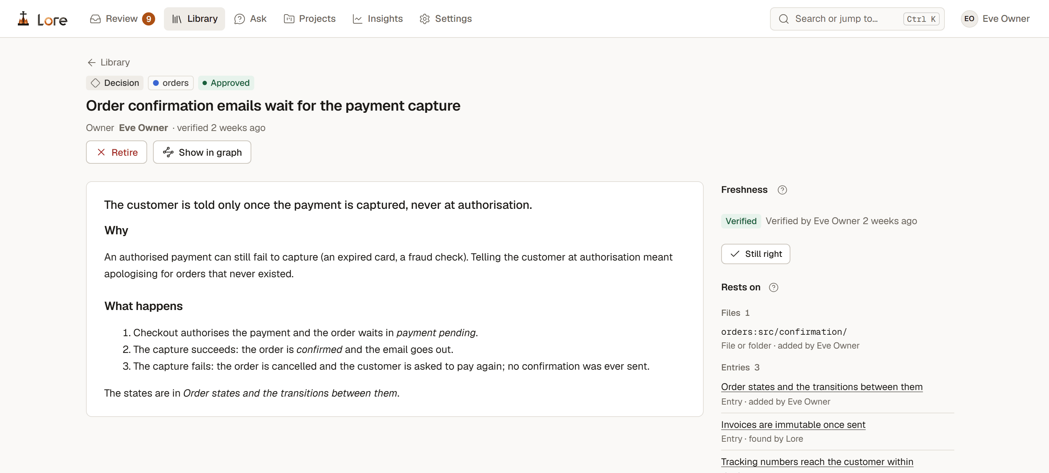1049x473 pixels.
Task: Open the Ask tab
Action: coord(251,19)
